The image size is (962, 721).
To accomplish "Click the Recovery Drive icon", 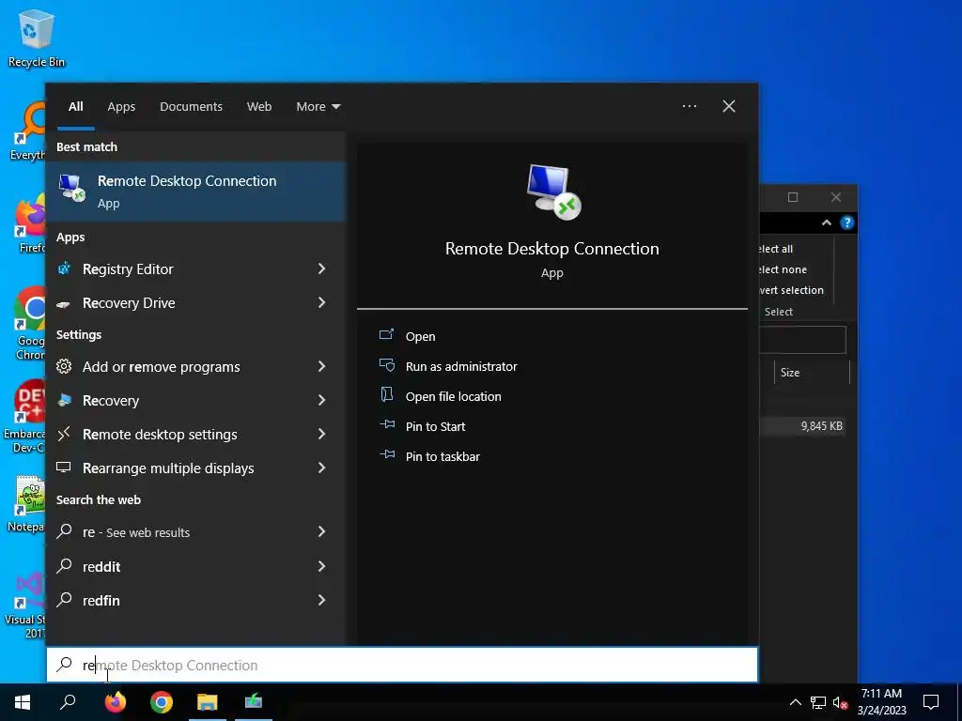I will (64, 303).
